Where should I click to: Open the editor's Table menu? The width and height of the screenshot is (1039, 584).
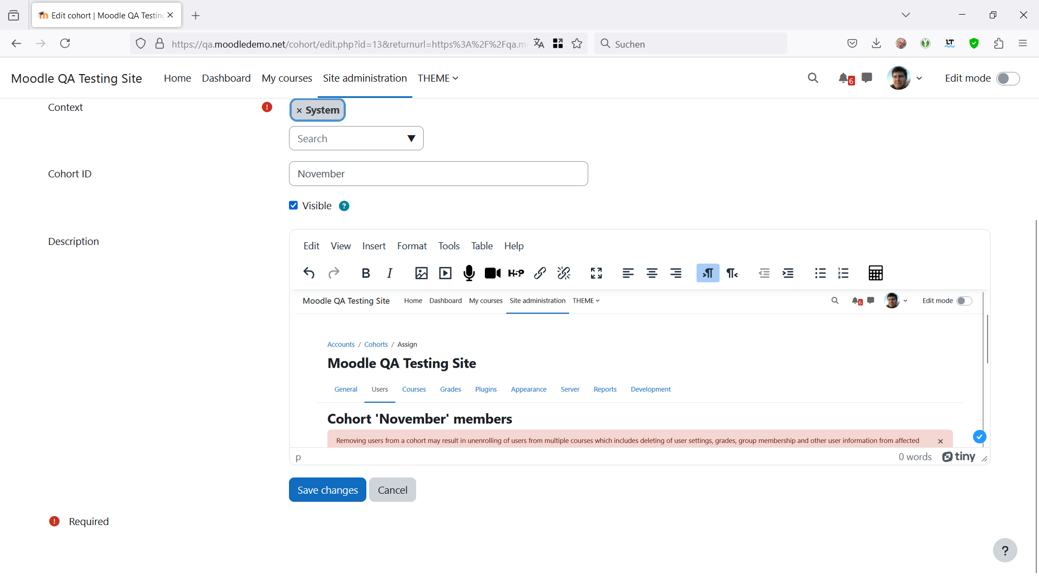pyautogui.click(x=482, y=246)
